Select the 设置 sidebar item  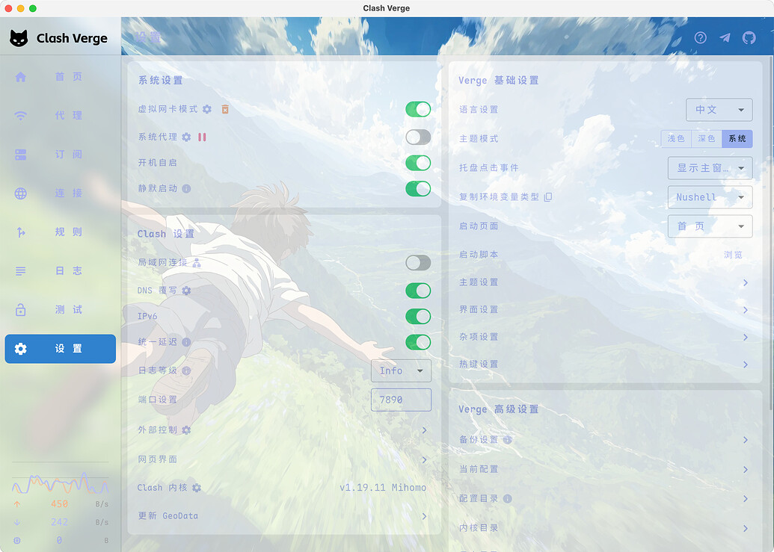61,349
